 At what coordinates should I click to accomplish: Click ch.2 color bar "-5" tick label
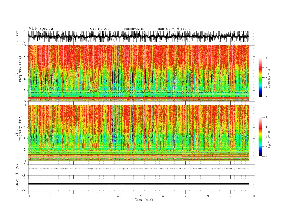[x=266, y=137]
